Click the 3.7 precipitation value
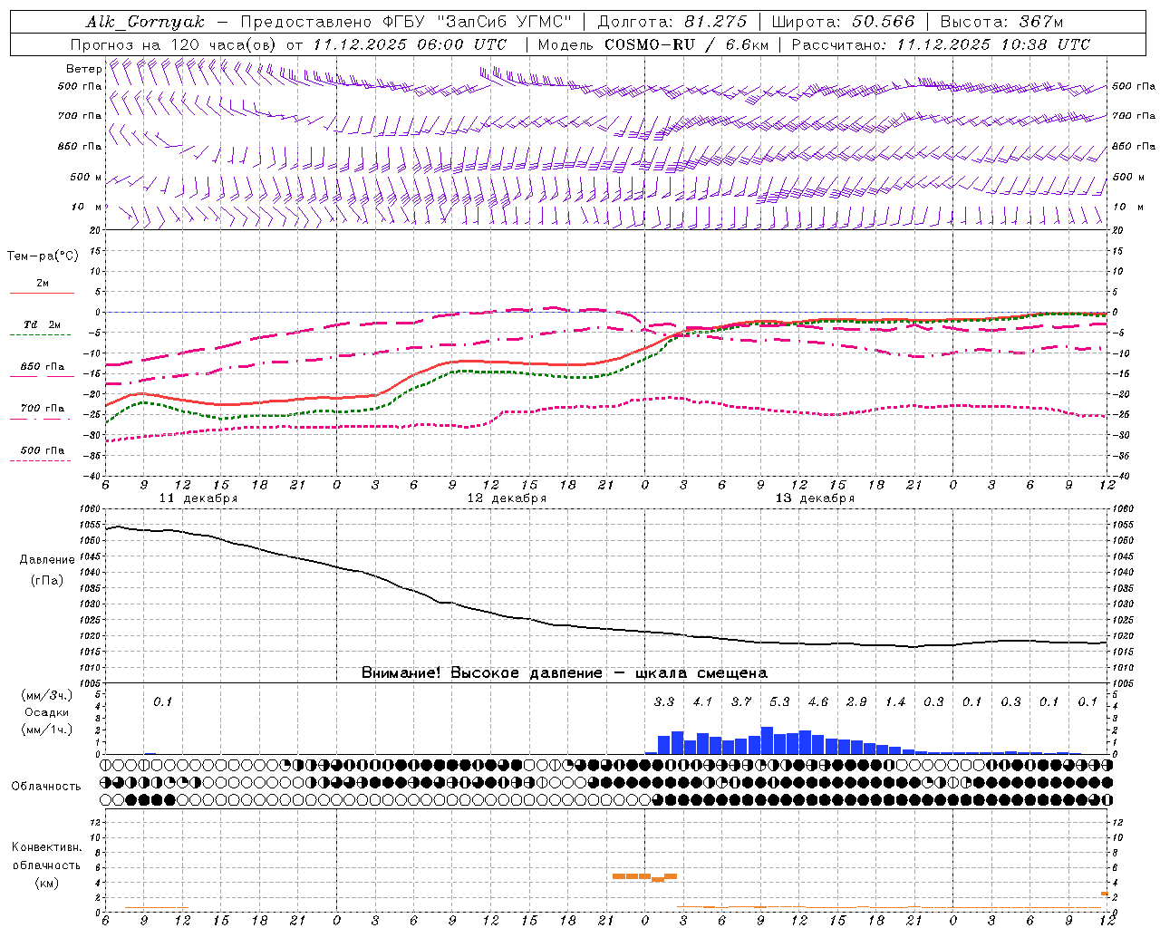 [741, 701]
